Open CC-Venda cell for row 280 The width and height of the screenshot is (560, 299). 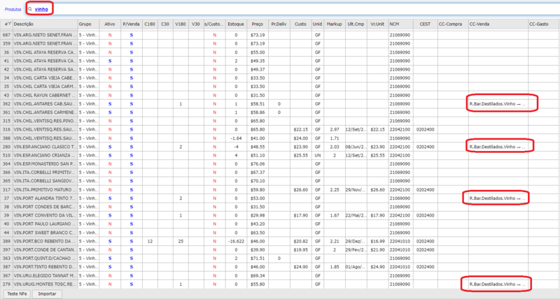[x=498, y=147]
